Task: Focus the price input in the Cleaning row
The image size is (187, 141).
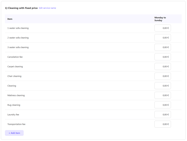Action: [x=162, y=86]
